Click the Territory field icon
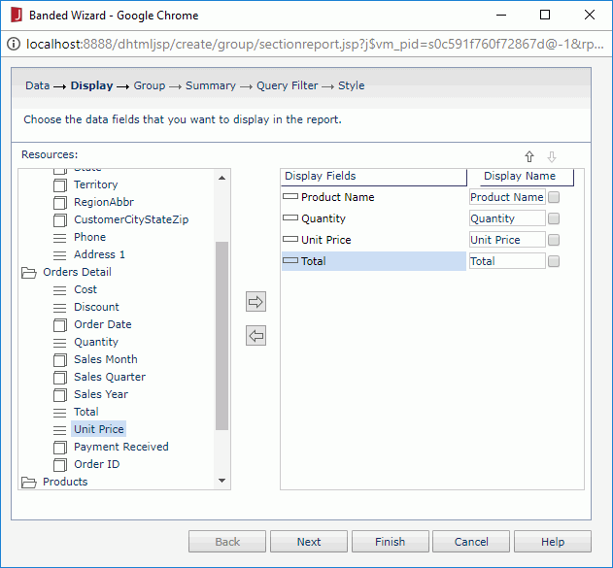The width and height of the screenshot is (613, 568). (60, 184)
